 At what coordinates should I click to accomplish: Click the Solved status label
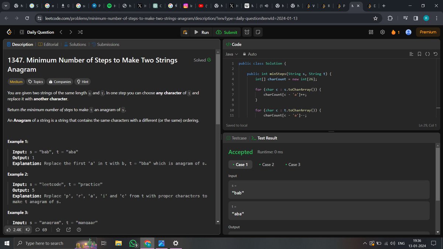pyautogui.click(x=202, y=60)
